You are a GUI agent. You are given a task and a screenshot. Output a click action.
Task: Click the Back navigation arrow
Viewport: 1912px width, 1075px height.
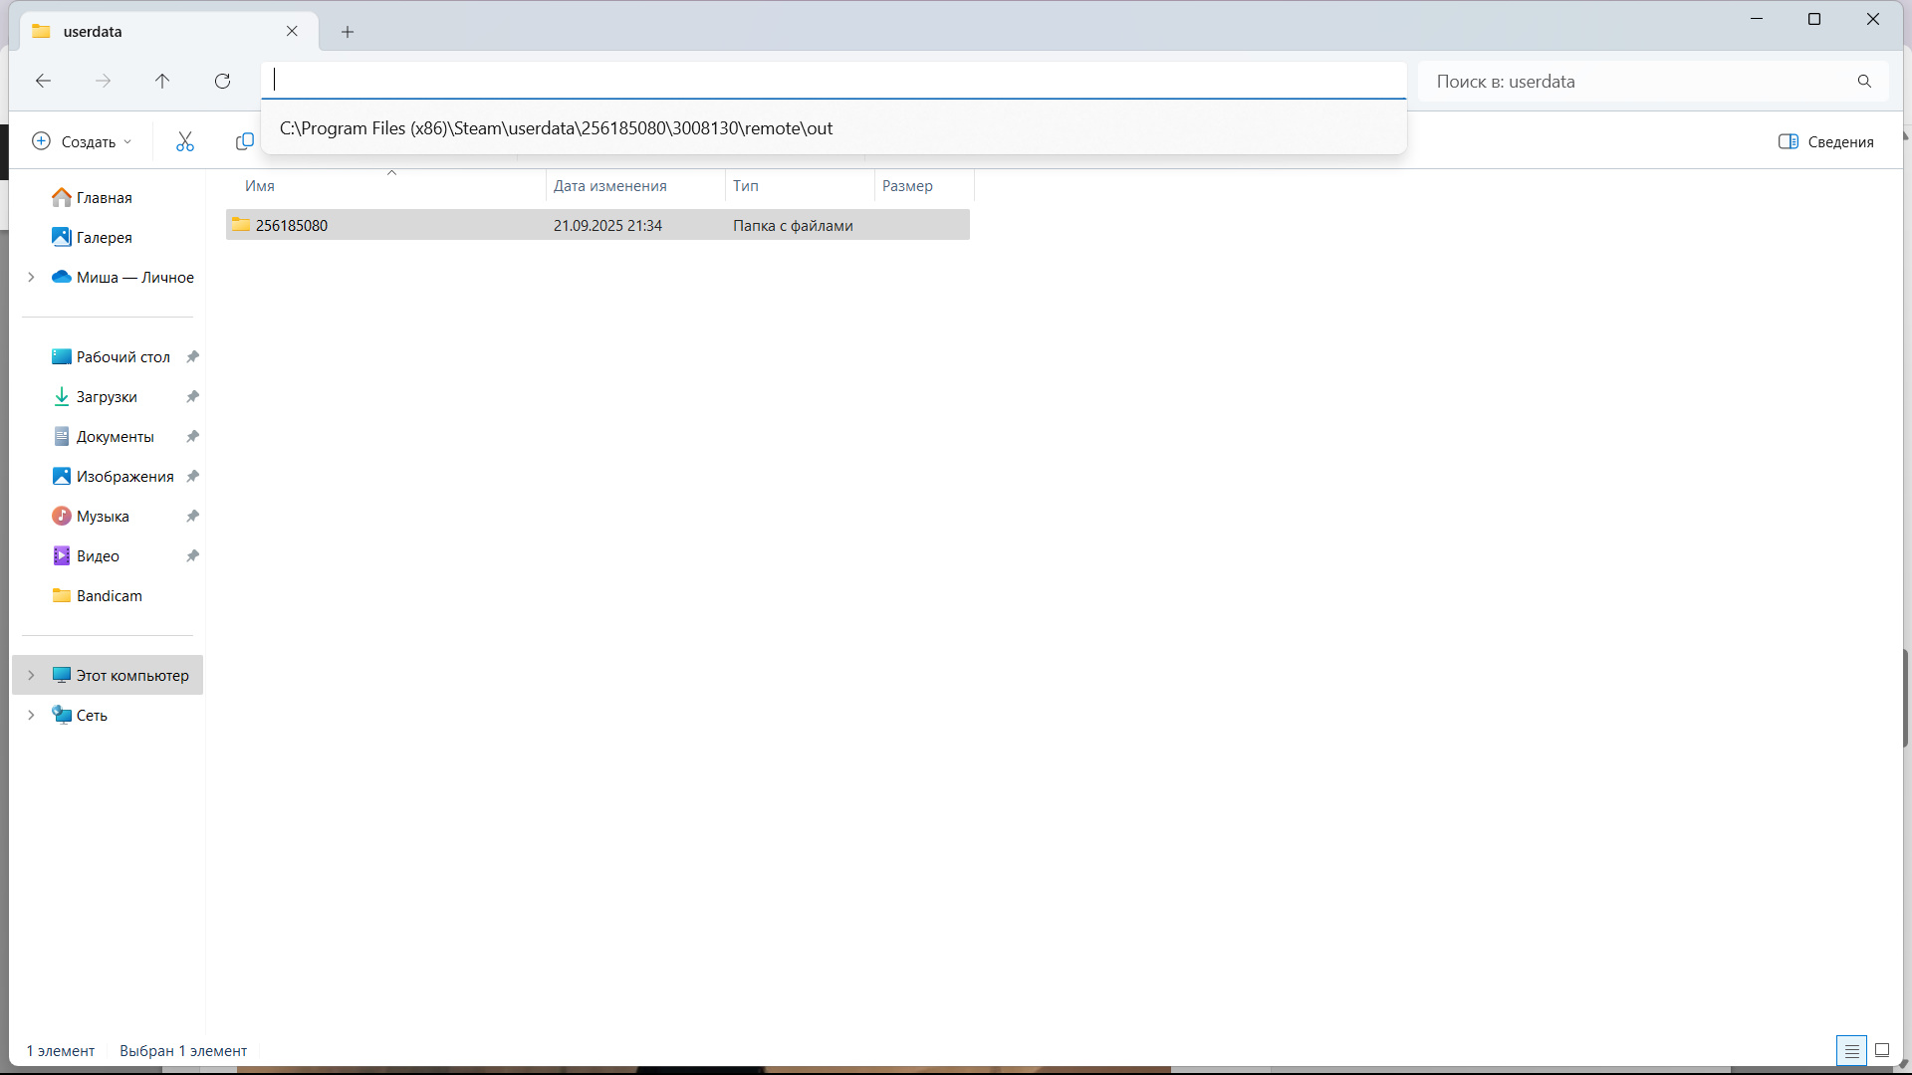coord(43,82)
